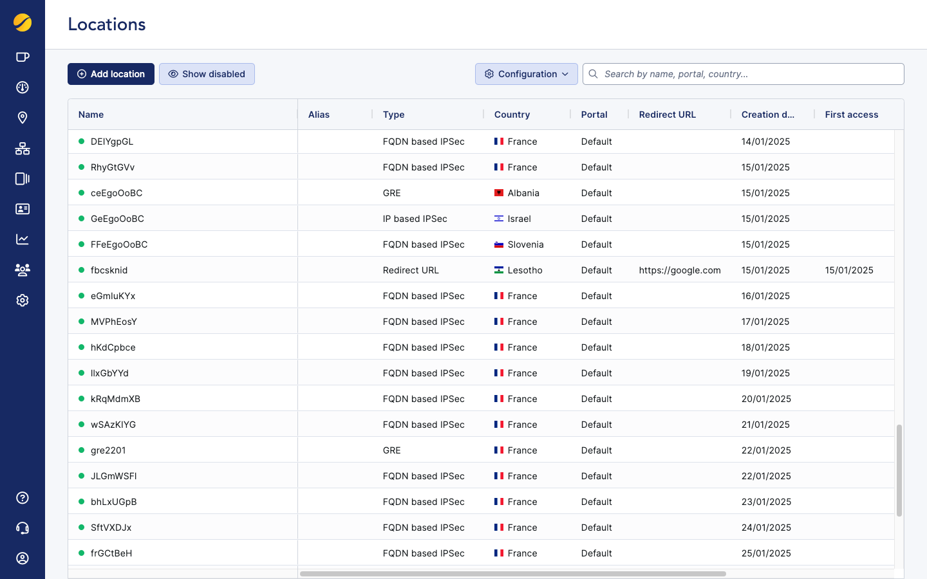Open the support headset icon
The height and width of the screenshot is (579, 927).
(23, 528)
